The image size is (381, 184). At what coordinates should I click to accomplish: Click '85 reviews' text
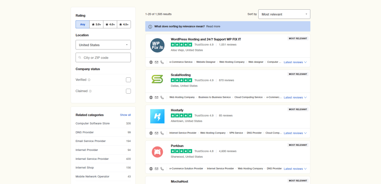pos(226,116)
